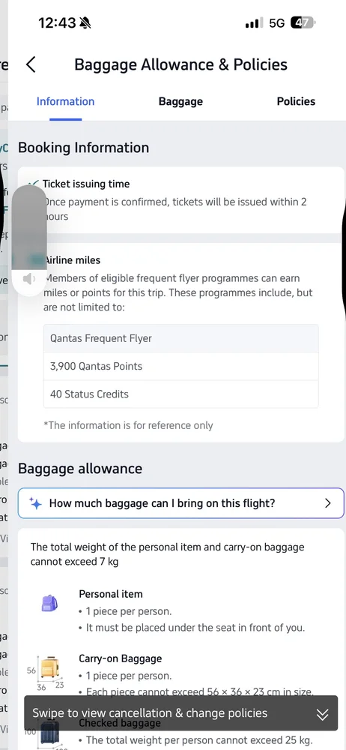Tap the Ticket issuing time heading
Viewport: 346px width, 750px height.
(86, 184)
